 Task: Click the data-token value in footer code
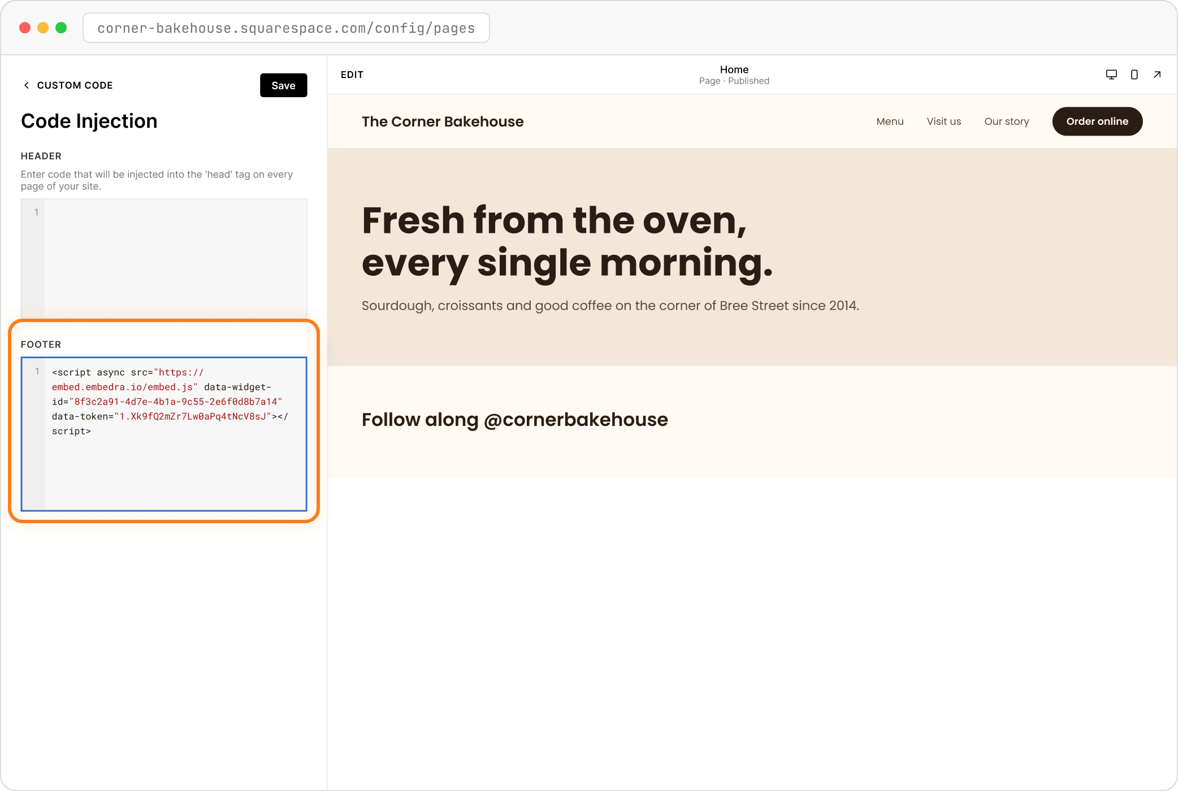[x=192, y=416]
